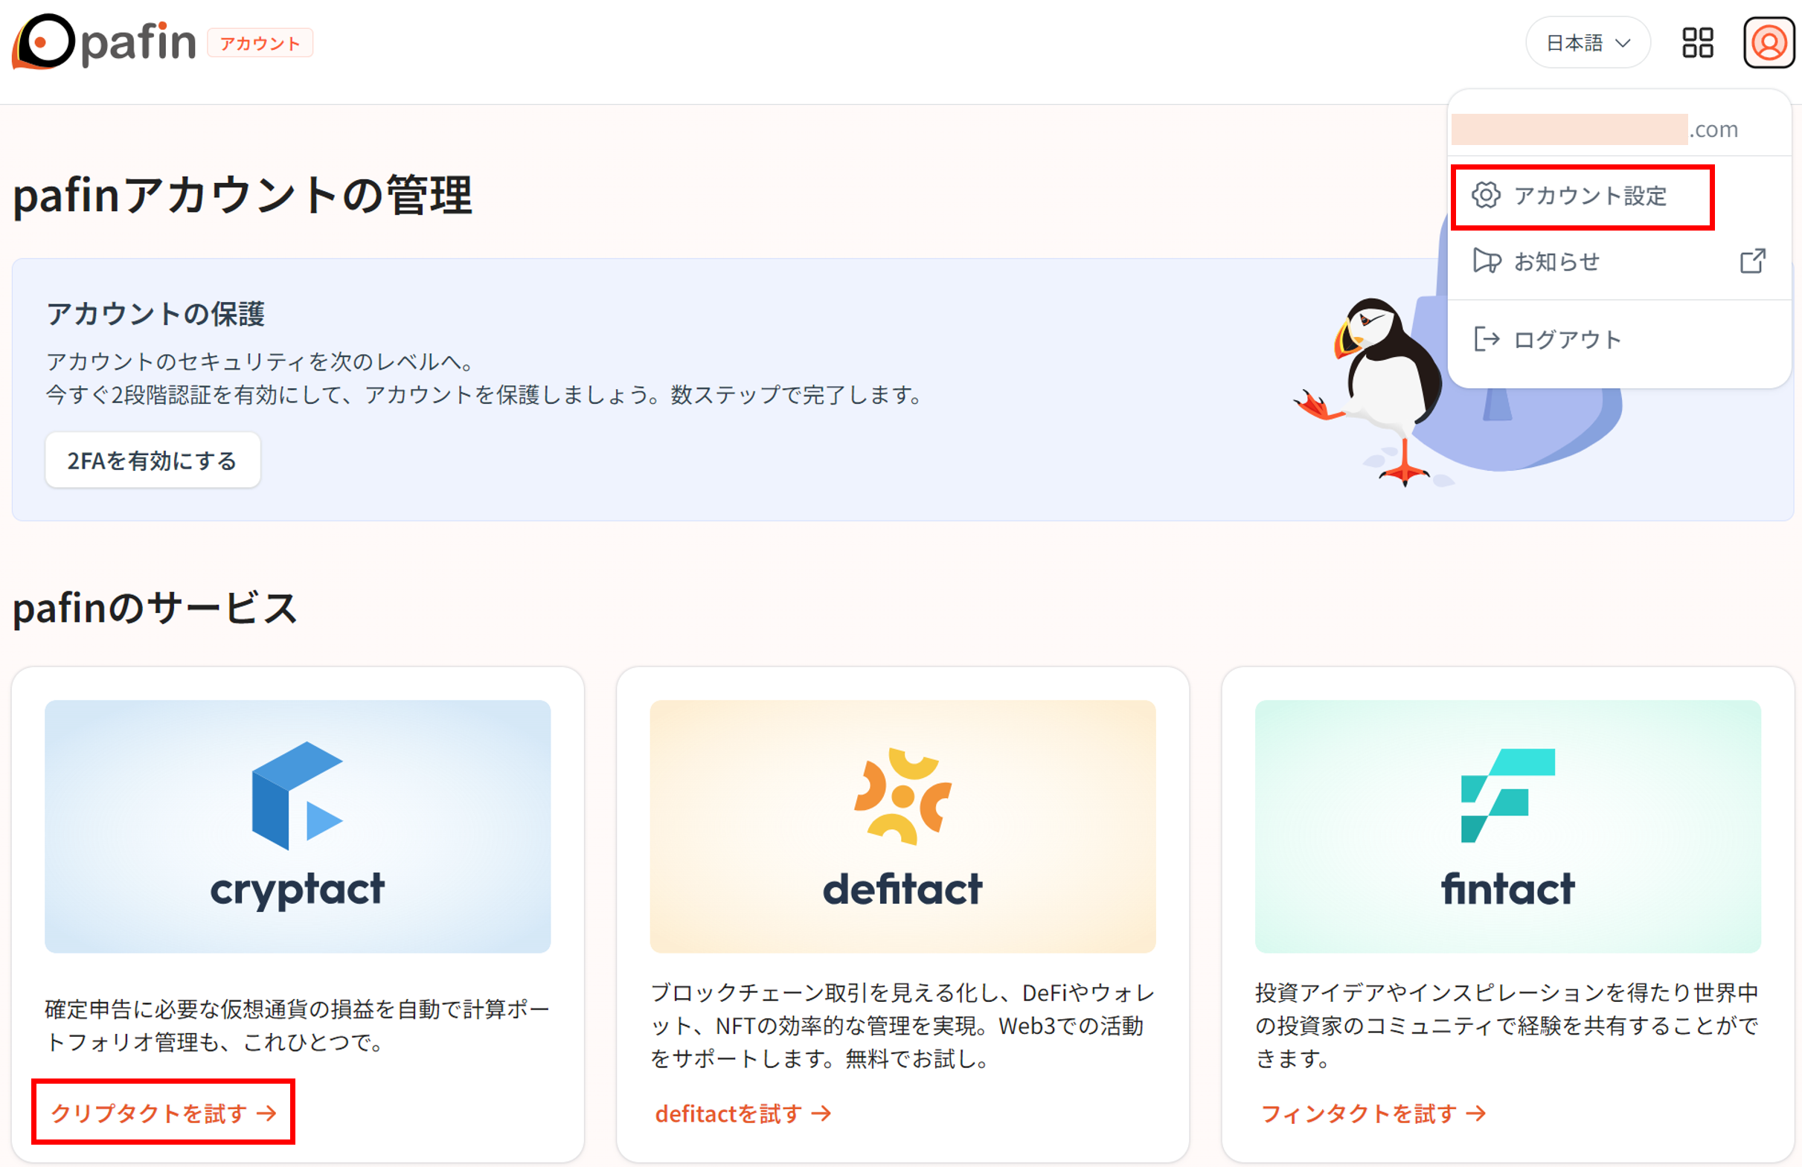This screenshot has width=1802, height=1167.
Task: Click the pafinアカウントの管理 heading
Action: click(x=243, y=196)
